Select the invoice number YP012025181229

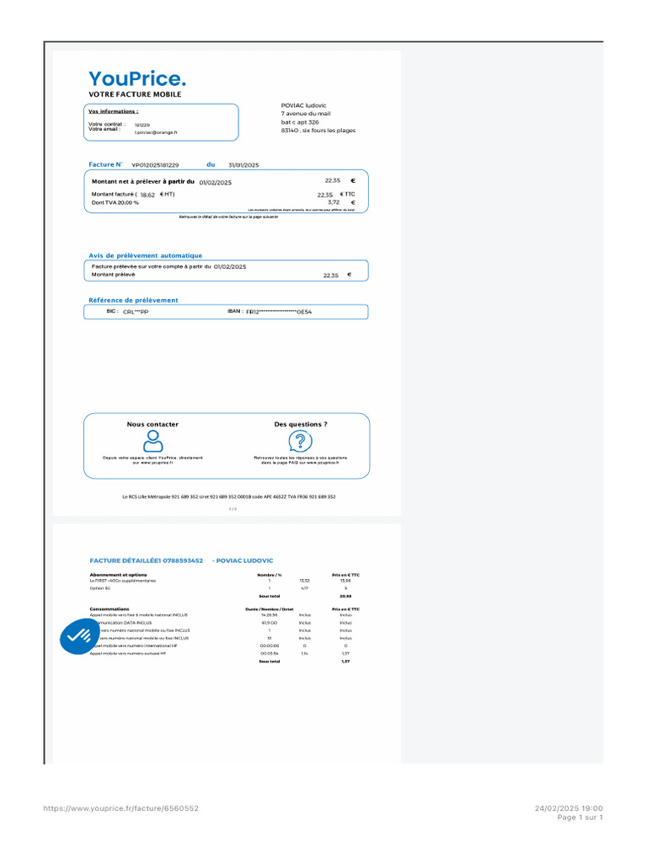click(155, 165)
